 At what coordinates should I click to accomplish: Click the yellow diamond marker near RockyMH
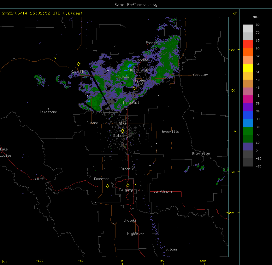click(x=79, y=64)
